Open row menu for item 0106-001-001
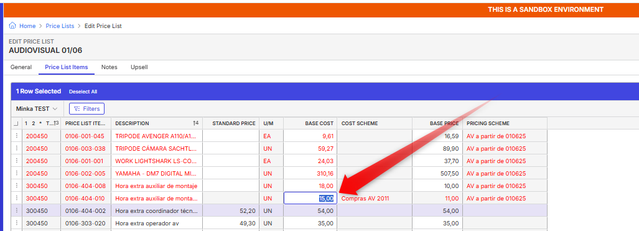This screenshot has width=639, height=231. [16, 161]
